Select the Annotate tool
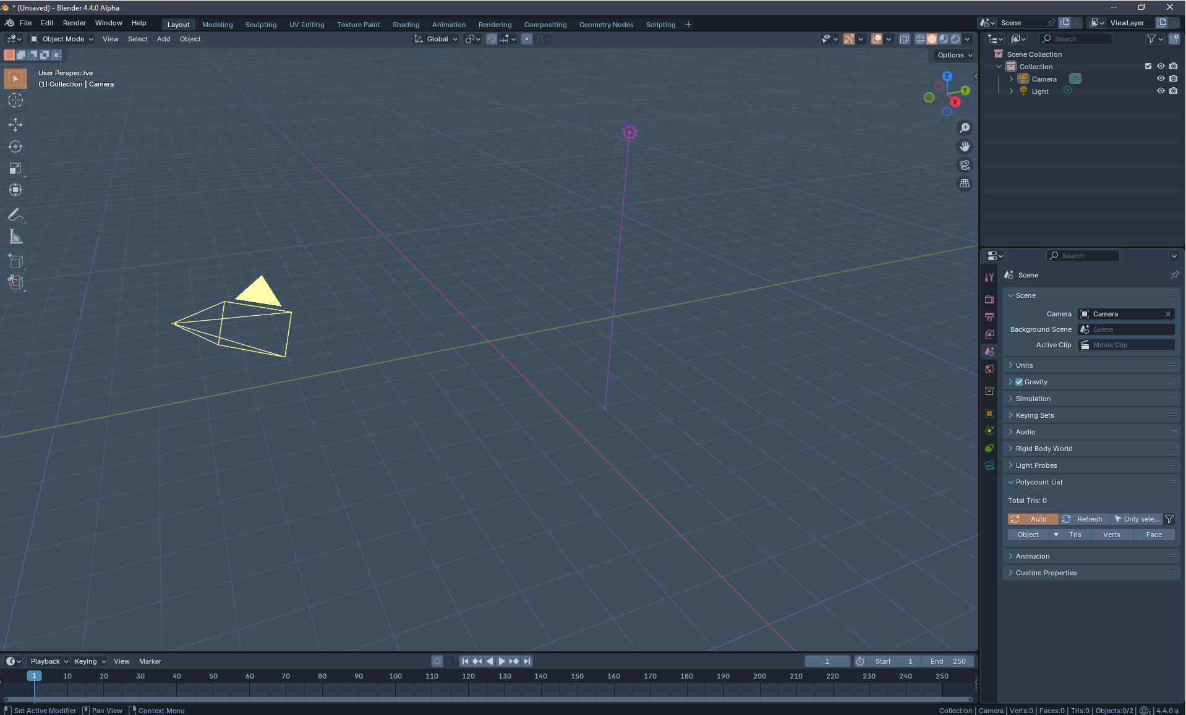This screenshot has height=715, width=1186. click(15, 214)
